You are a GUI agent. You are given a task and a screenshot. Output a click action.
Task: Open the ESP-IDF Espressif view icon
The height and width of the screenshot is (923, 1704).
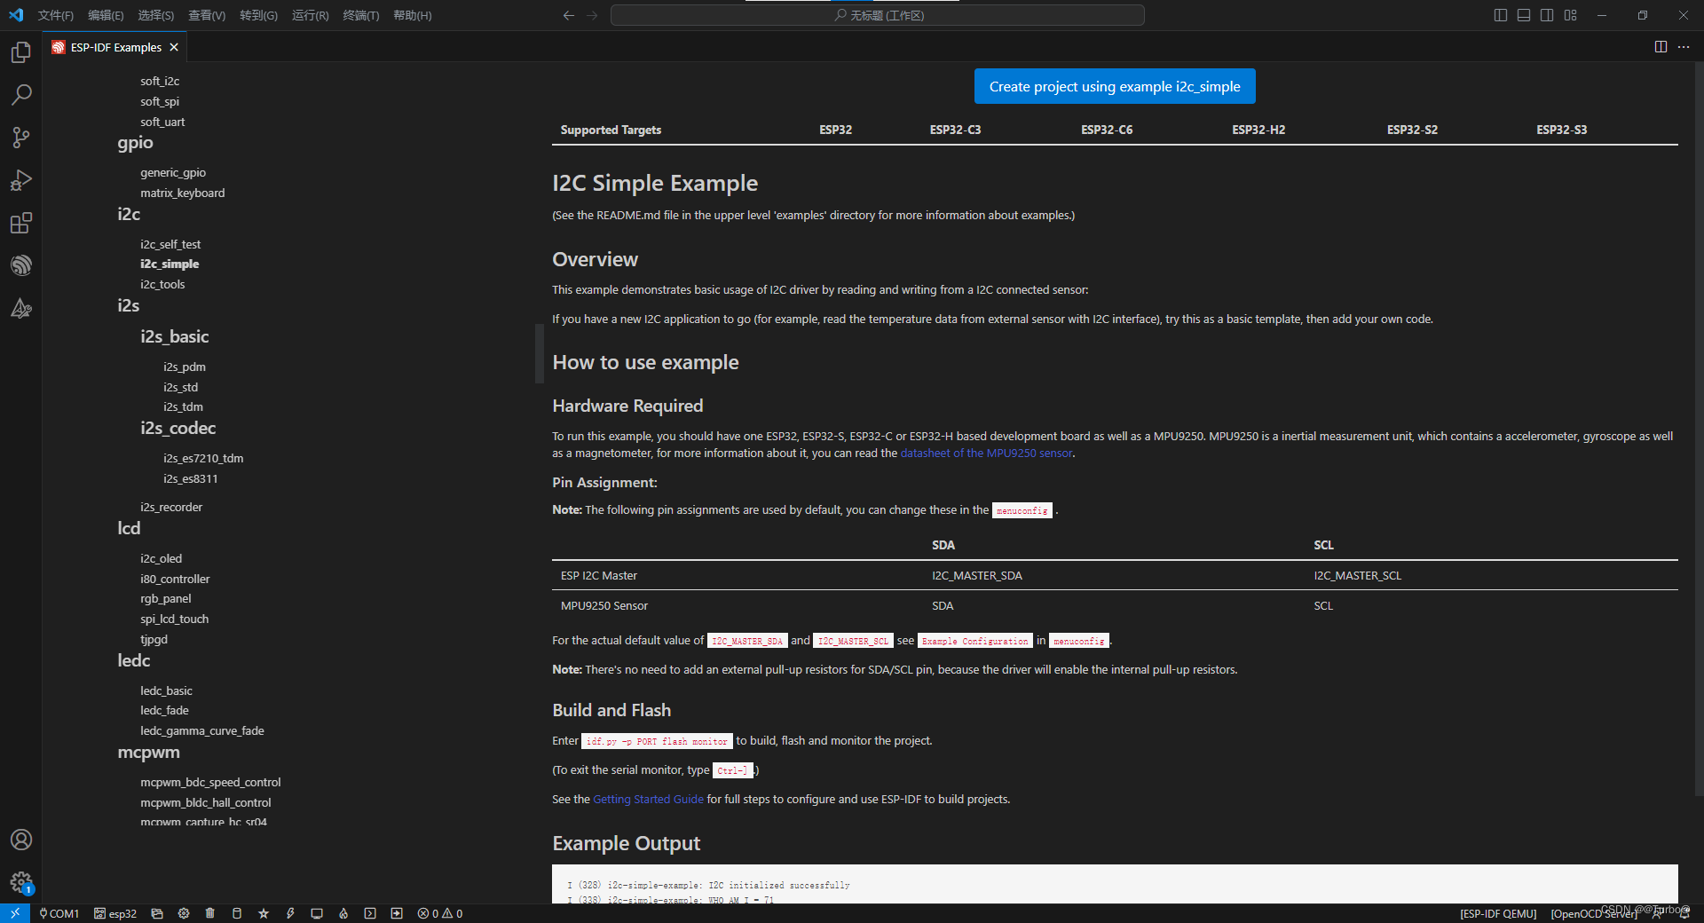click(21, 265)
